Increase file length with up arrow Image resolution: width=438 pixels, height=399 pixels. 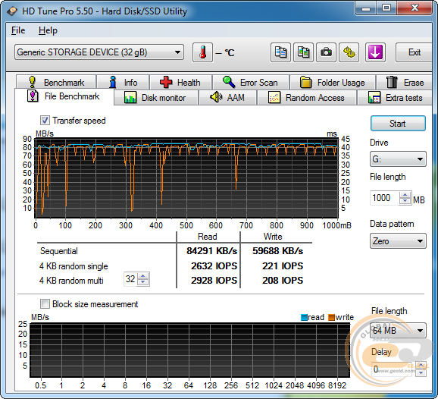coord(405,195)
